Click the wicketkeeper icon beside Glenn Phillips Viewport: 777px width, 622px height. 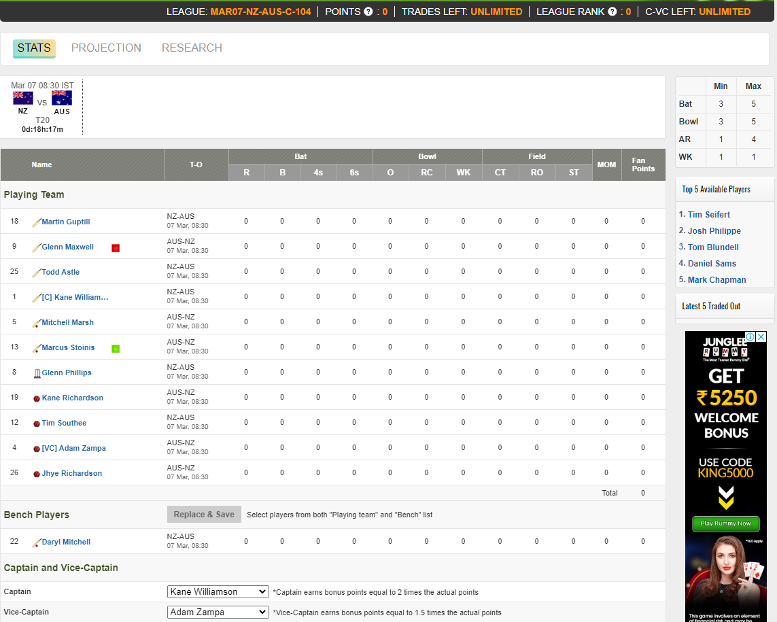37,373
